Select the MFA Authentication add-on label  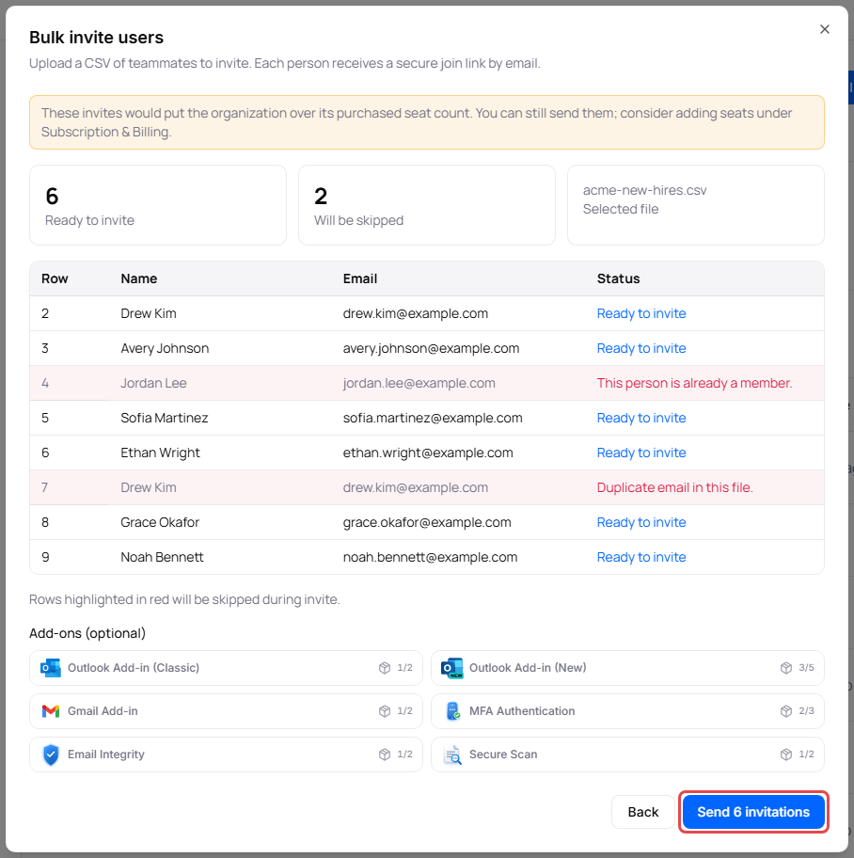coord(522,711)
